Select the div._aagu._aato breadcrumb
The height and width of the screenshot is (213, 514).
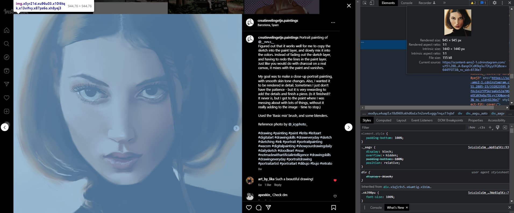click(477, 113)
